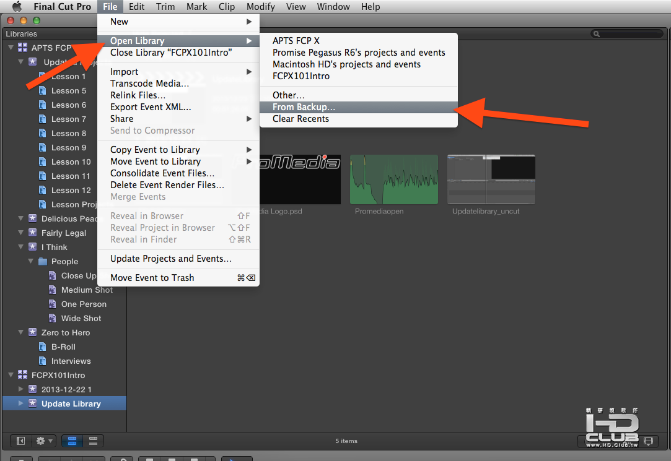Image resolution: width=671 pixels, height=461 pixels.
Task: Collapse the I Think event triangle
Action: [x=20, y=246]
